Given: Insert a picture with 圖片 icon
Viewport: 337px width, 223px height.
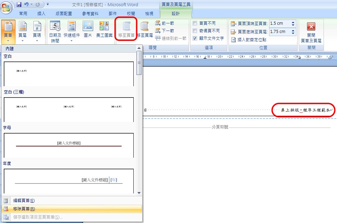Looking at the screenshot, I should pos(88,30).
